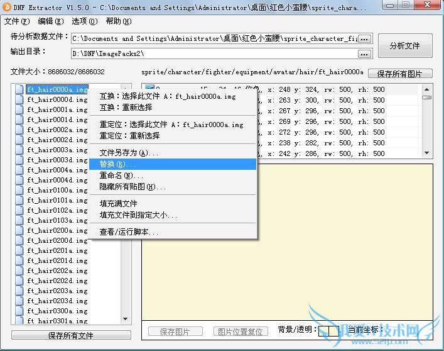Viewport: 444px width, 351px height.
Task: Browse for the data file to analyze
Action: pyautogui.click(x=364, y=39)
